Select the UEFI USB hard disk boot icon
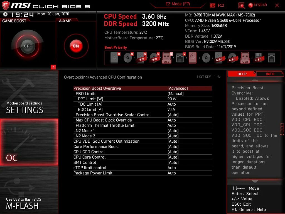The width and height of the screenshot is (285, 214). (x=141, y=58)
